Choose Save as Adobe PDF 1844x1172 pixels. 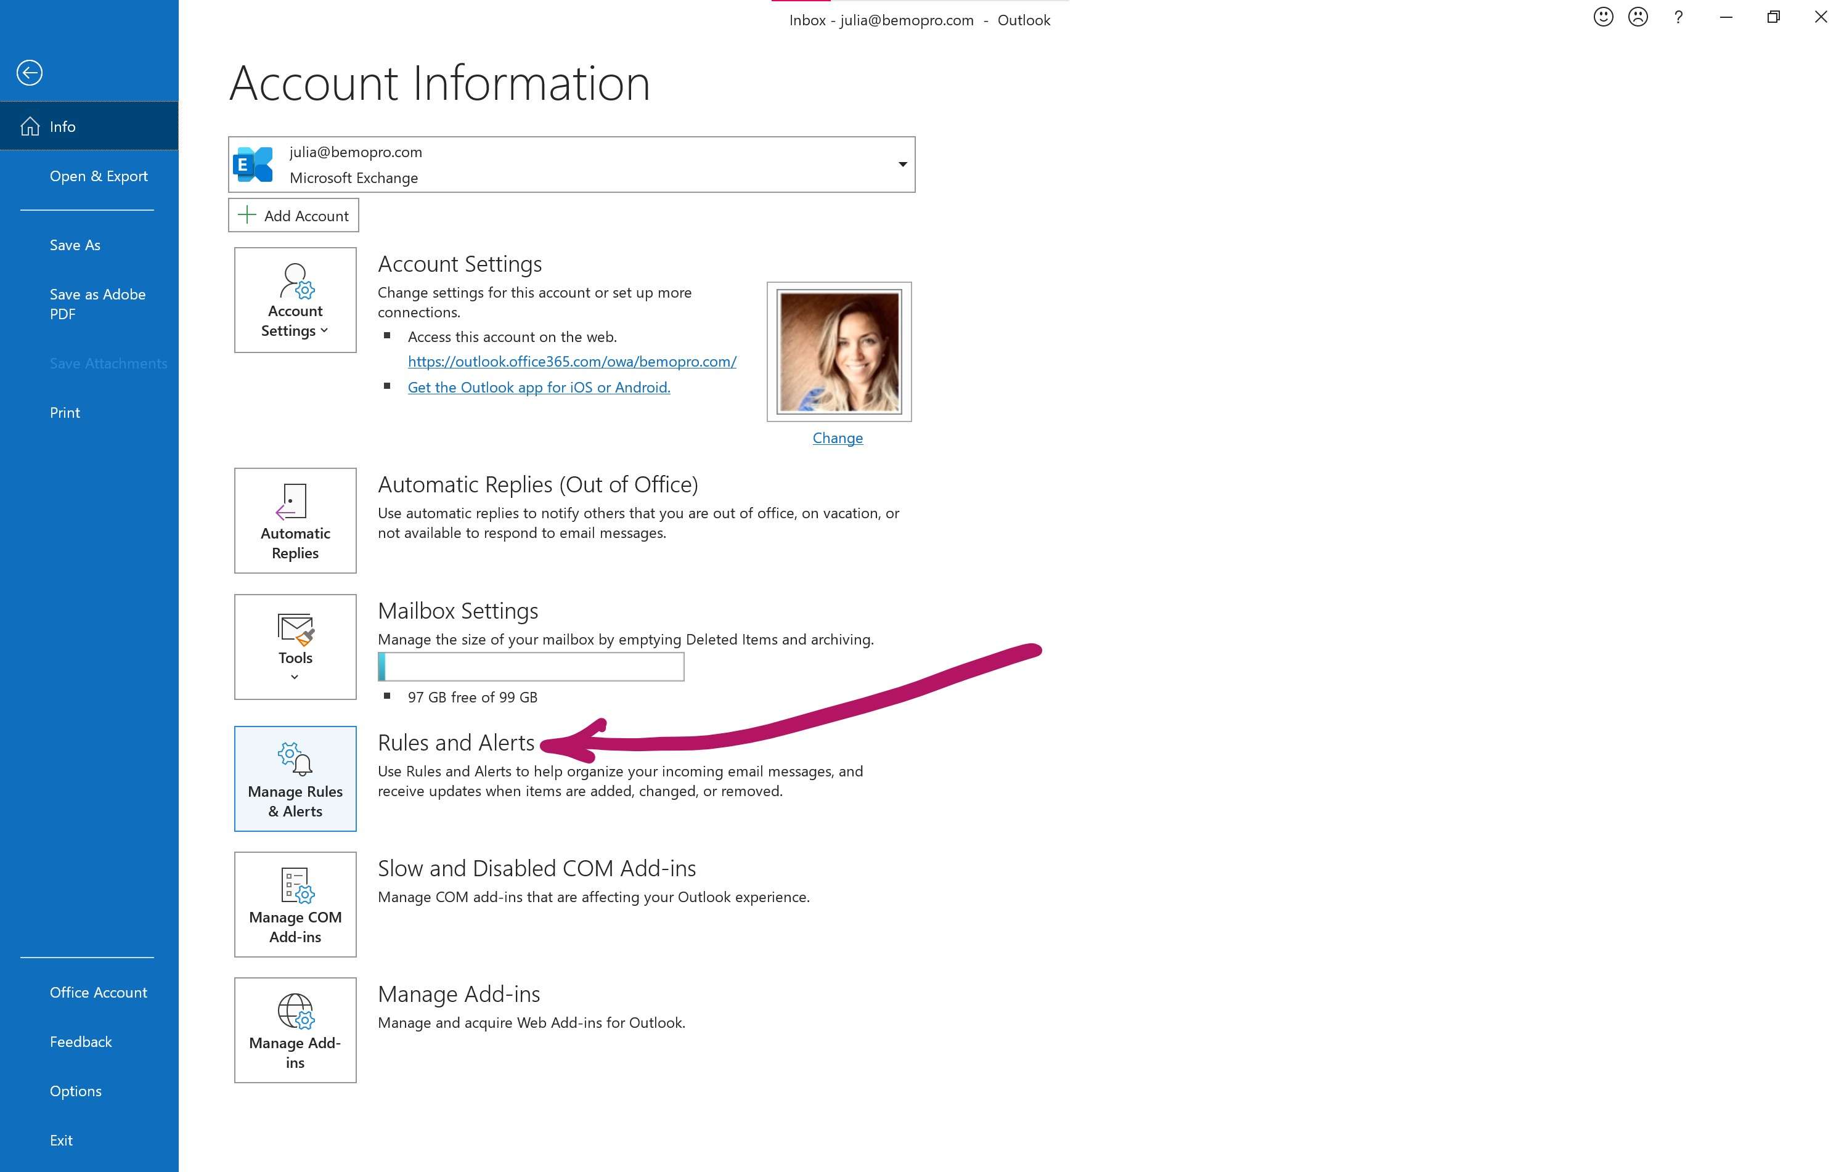[x=97, y=304]
